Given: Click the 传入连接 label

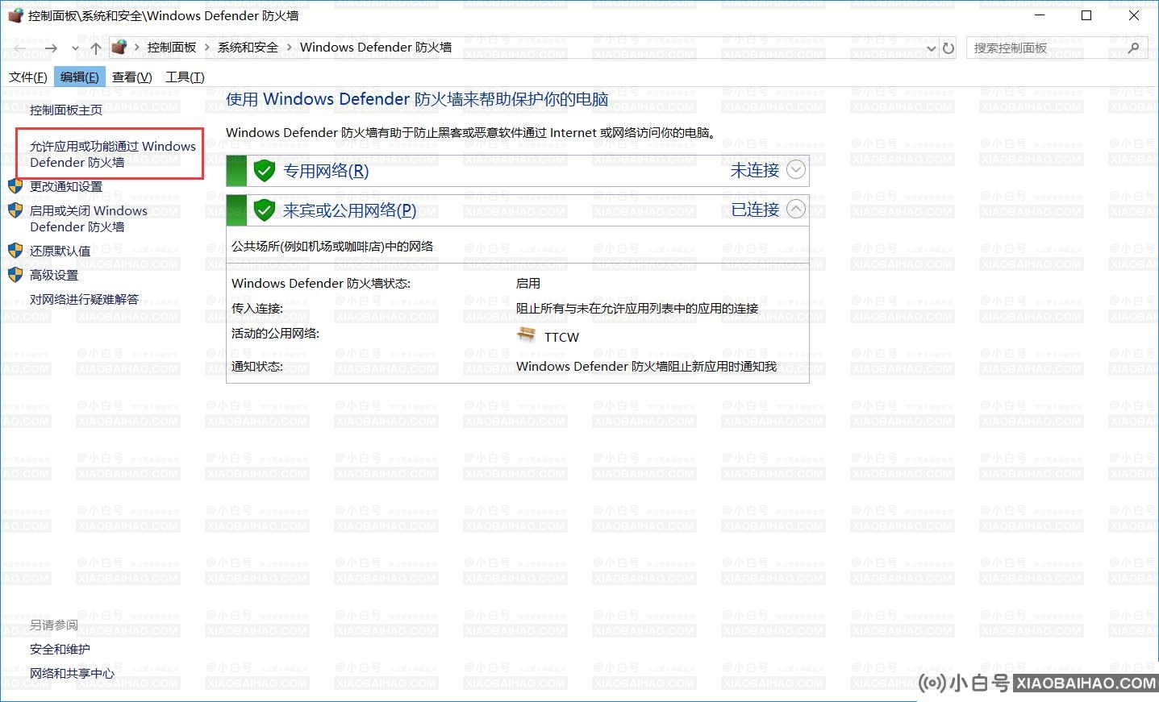Looking at the screenshot, I should pyautogui.click(x=257, y=308).
